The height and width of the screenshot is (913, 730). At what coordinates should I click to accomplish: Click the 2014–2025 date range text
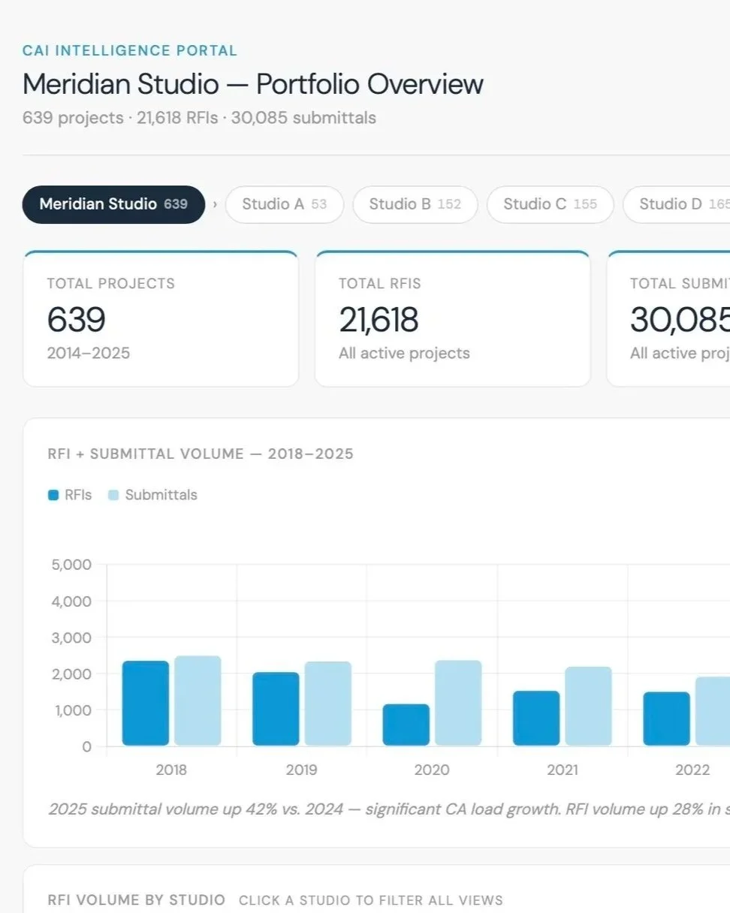89,353
